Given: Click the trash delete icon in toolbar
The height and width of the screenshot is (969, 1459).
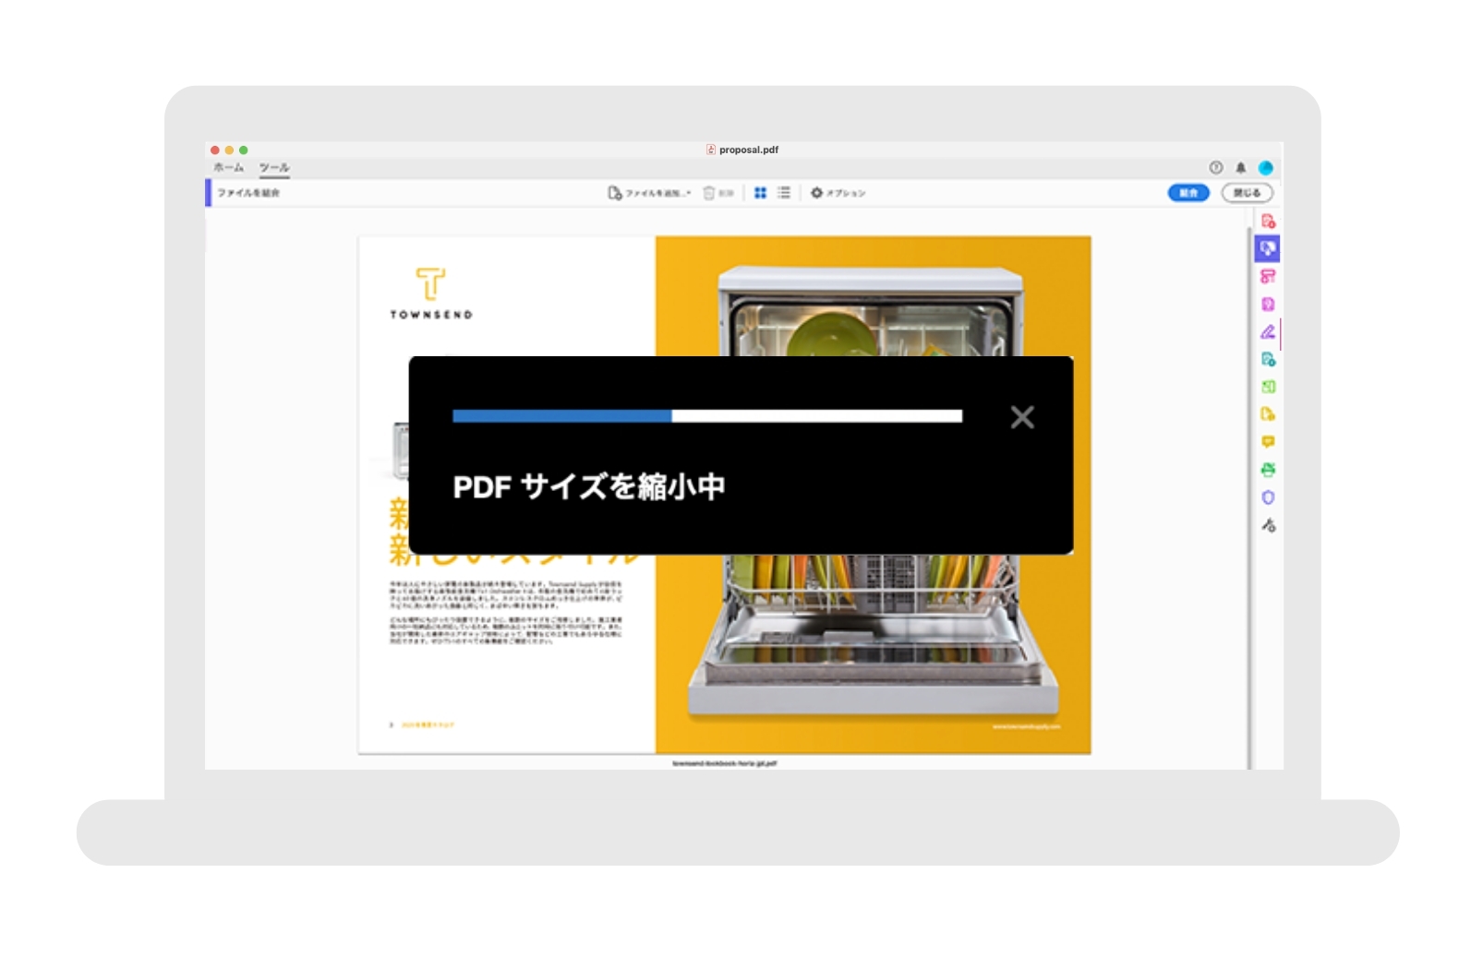Looking at the screenshot, I should coord(709,193).
